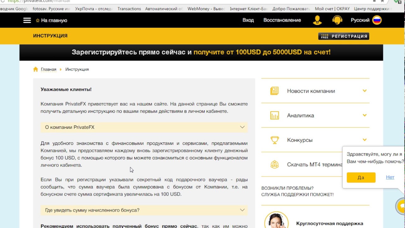
Task: Click the ВОЗНИКЛИ ПРОБЛЕМЫ? text
Action: (287, 188)
